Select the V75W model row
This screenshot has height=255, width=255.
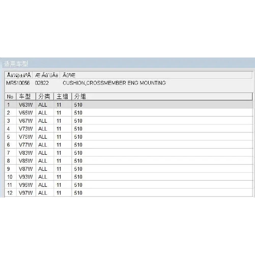[x=129, y=137]
